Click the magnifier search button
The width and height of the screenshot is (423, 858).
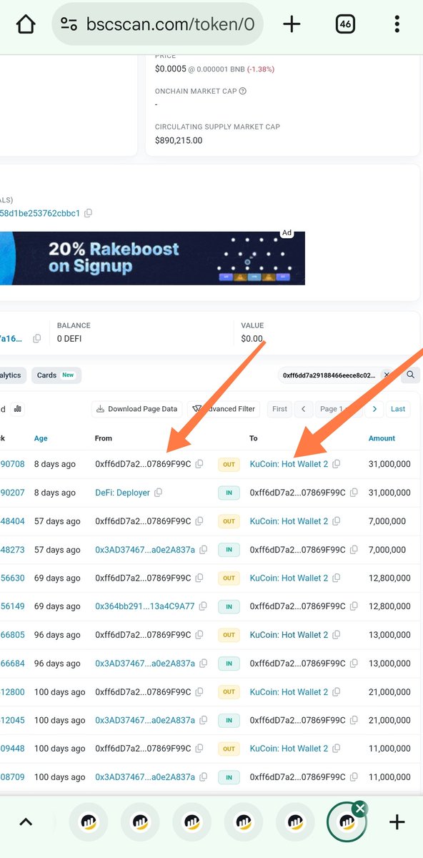(x=411, y=375)
